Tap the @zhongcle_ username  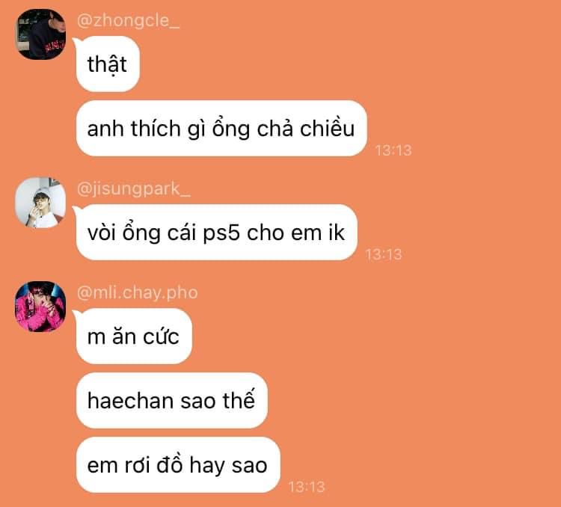pos(128,20)
